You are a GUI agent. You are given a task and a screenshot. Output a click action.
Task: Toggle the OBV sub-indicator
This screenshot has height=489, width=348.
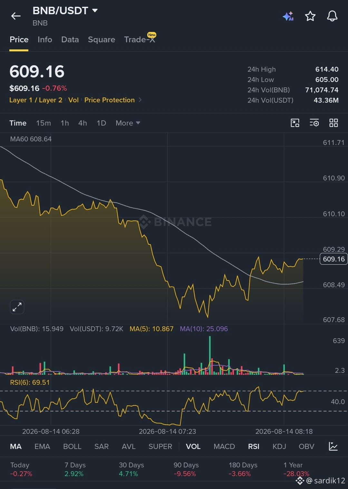tap(306, 446)
